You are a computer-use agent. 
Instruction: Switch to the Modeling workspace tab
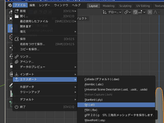pos(109,6)
